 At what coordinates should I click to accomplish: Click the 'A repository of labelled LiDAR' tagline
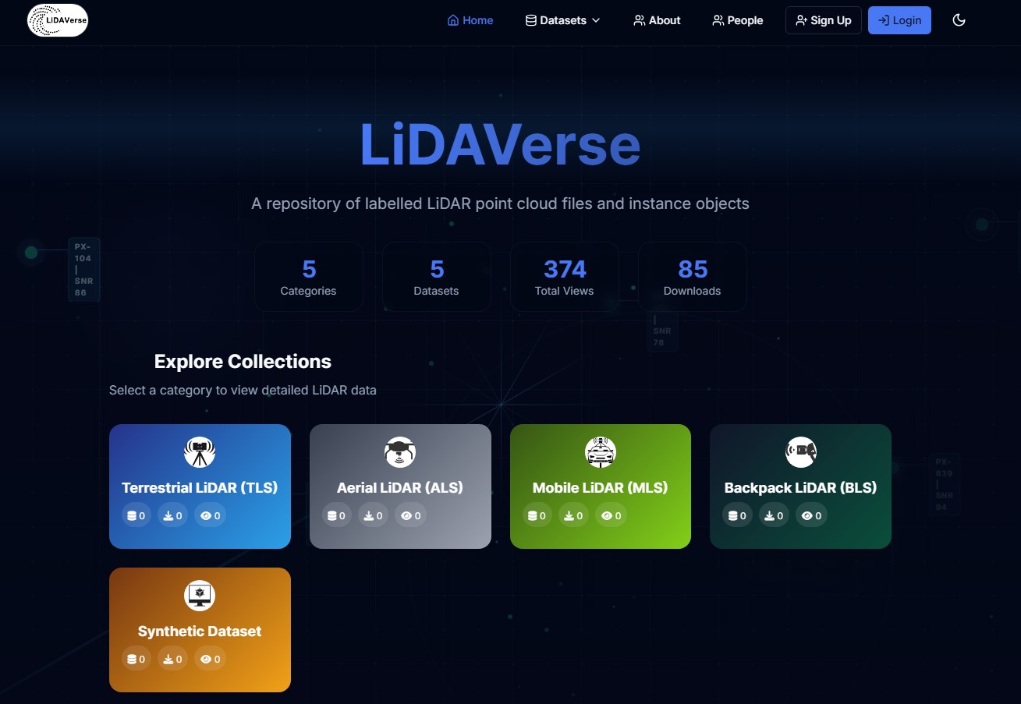(x=500, y=203)
